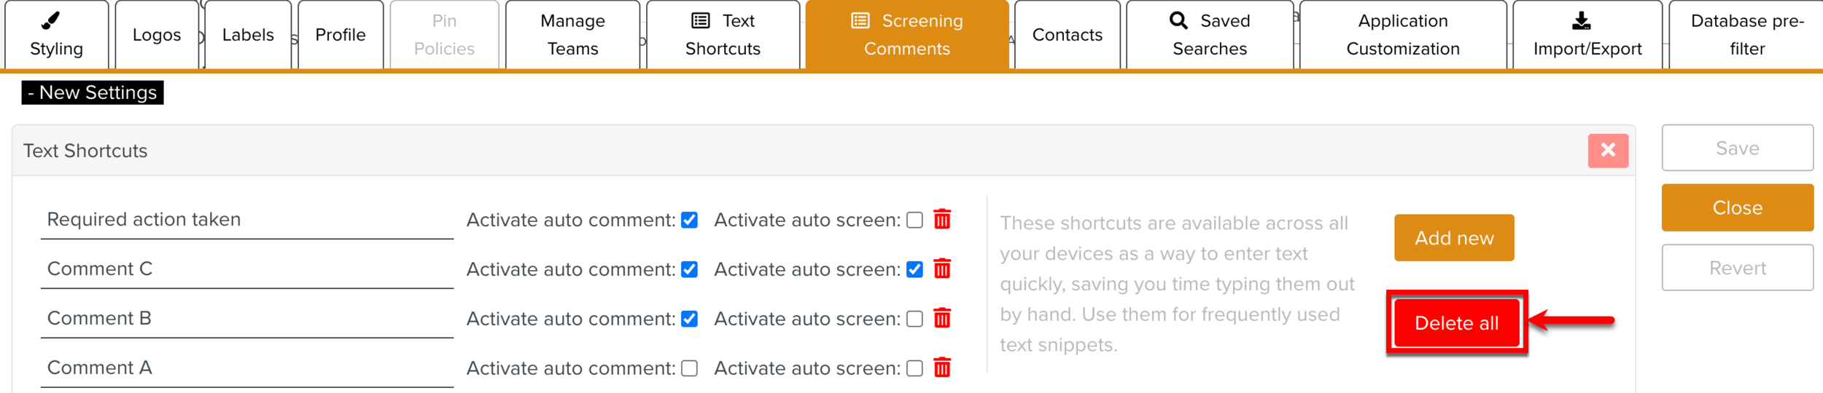The image size is (1823, 393).
Task: Enable auto comment for Comment A
Action: (689, 368)
